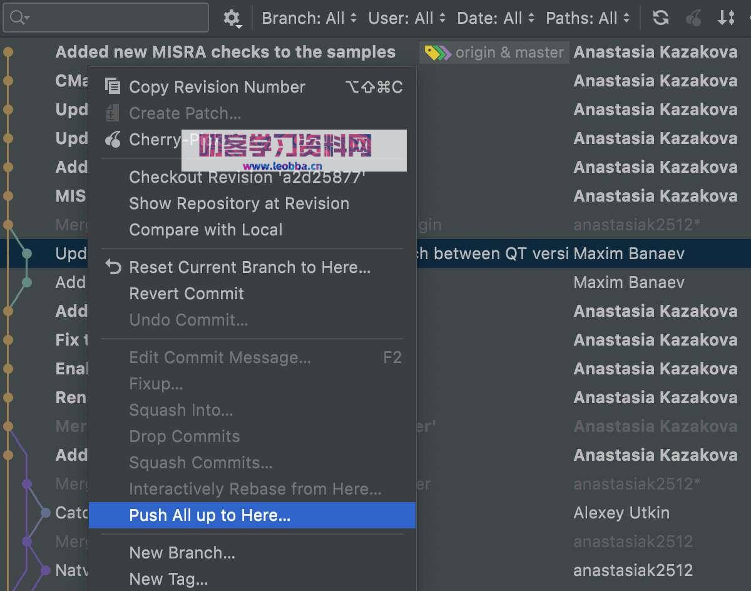The height and width of the screenshot is (591, 751).
Task: Choose "Revert Commit" in the context menu
Action: pyautogui.click(x=186, y=293)
